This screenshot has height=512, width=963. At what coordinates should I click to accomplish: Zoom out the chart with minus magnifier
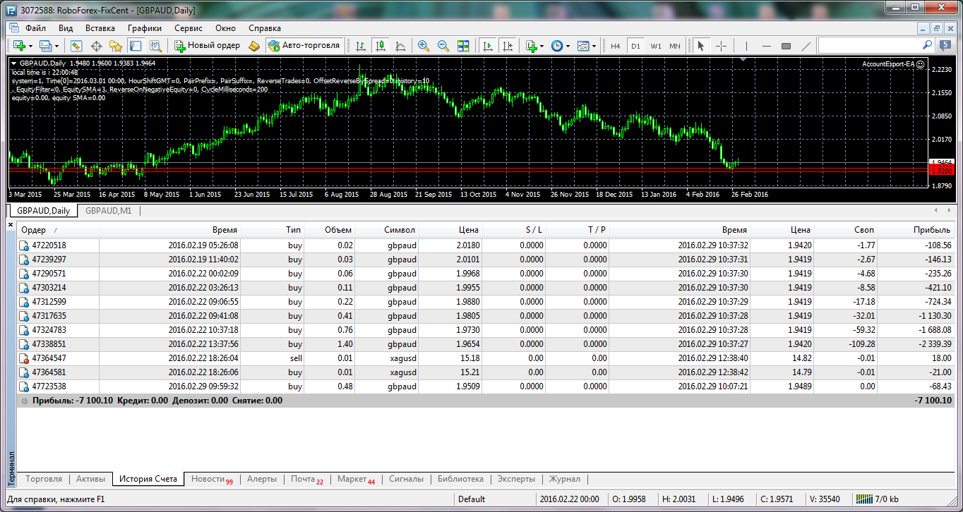coord(443,45)
